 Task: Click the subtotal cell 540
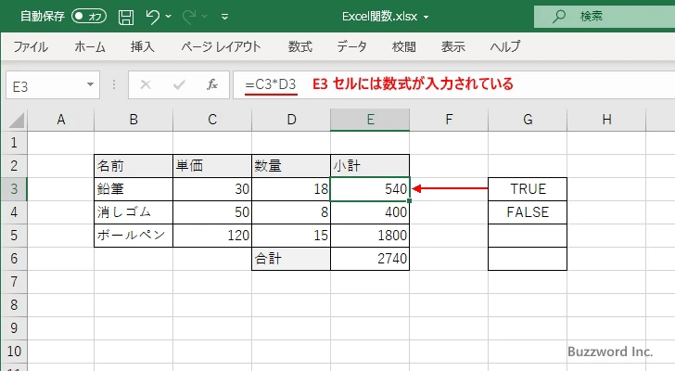point(370,189)
